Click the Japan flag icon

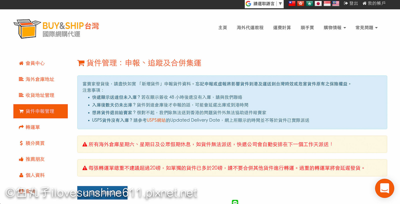coord(318,3)
